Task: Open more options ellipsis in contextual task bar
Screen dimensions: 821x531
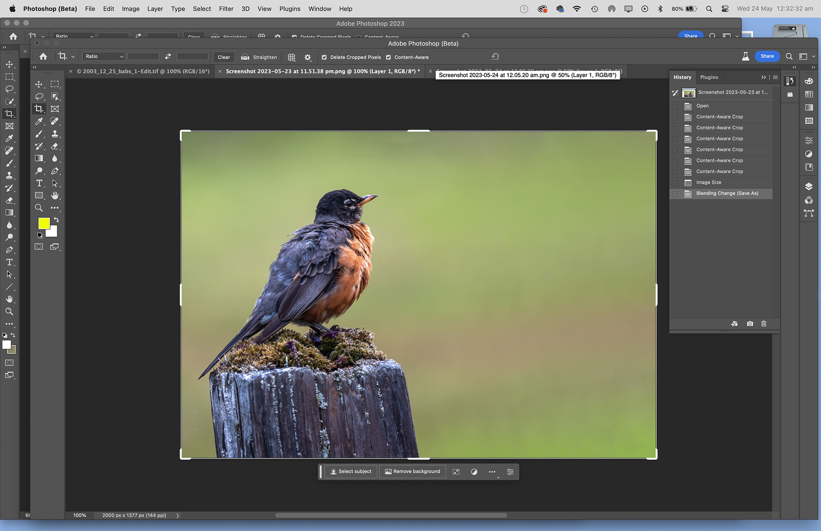Action: pos(492,472)
